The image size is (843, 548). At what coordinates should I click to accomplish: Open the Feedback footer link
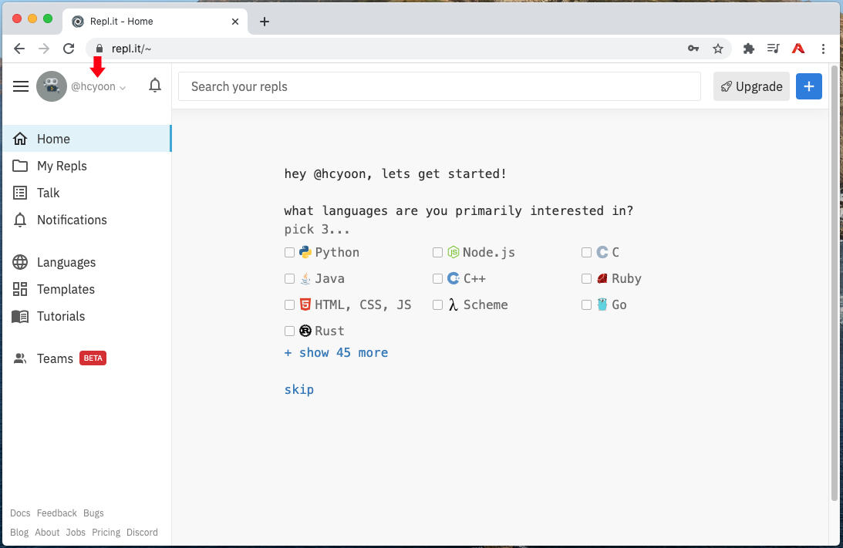56,513
